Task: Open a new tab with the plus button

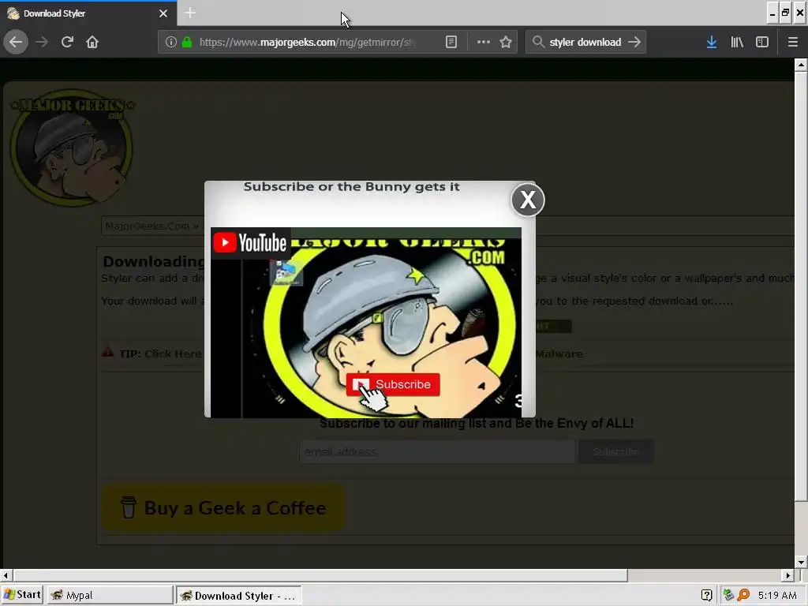Action: [190, 13]
